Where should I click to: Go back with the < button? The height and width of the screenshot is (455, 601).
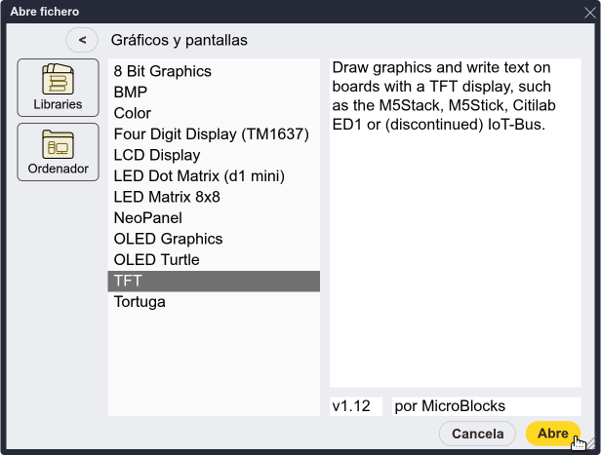[x=82, y=40]
